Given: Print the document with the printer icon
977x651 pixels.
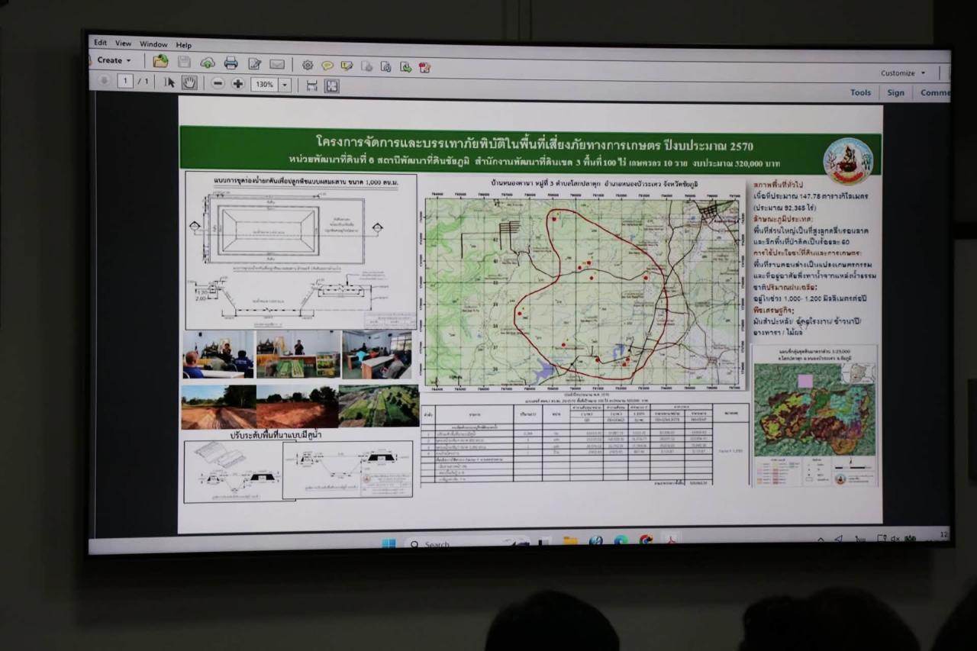Looking at the screenshot, I should [231, 63].
